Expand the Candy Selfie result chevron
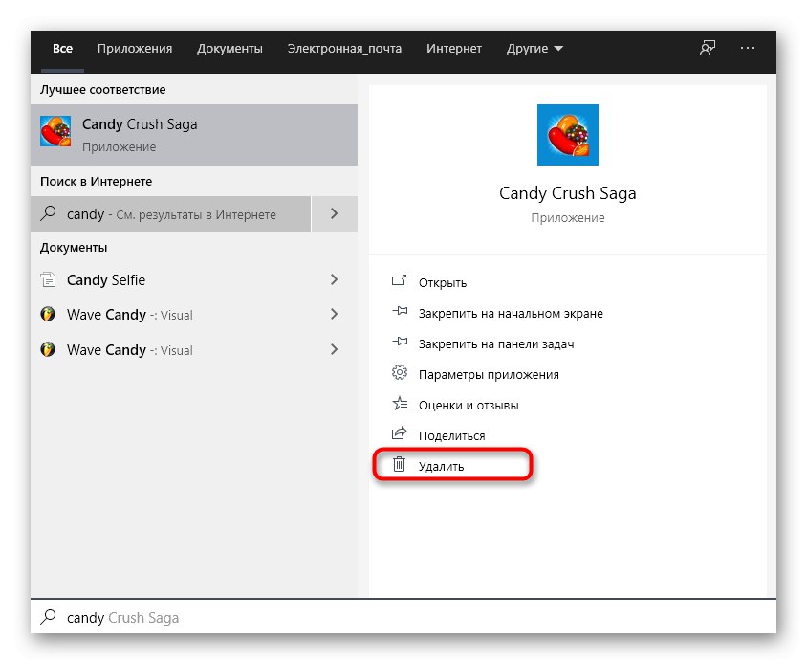This screenshot has height=664, width=807. click(x=334, y=279)
